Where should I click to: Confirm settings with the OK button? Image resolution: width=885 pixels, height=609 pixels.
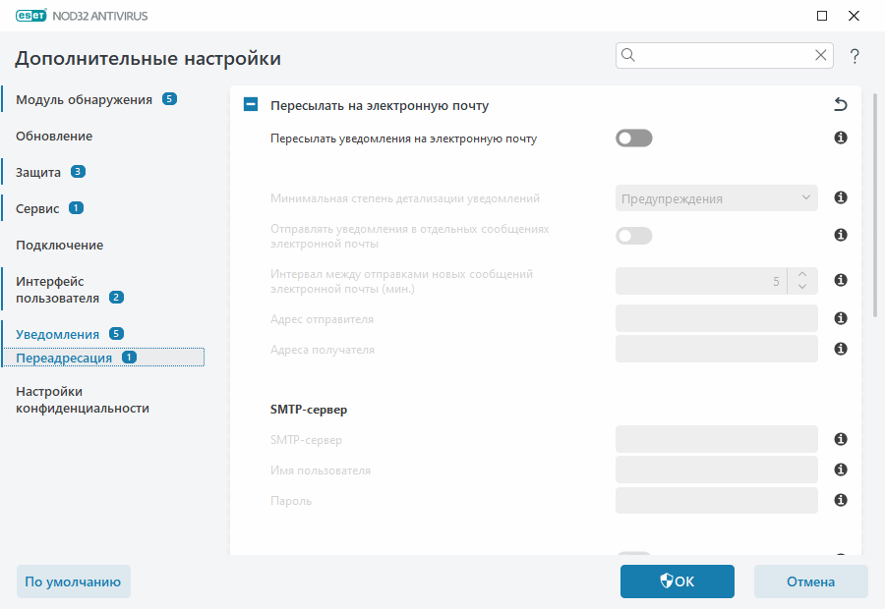click(x=677, y=581)
